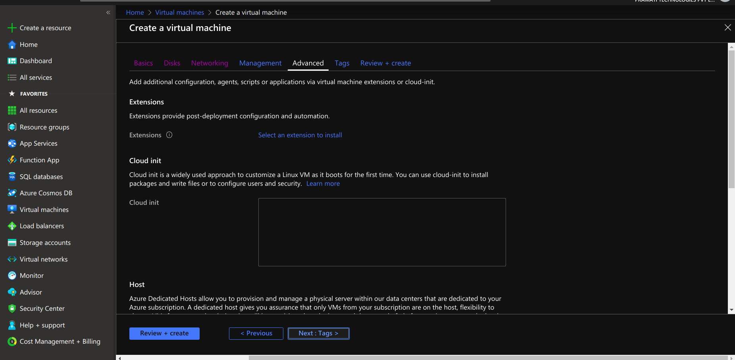The width and height of the screenshot is (735, 360).
Task: Click the vertical scrollbar down arrow
Action: (x=731, y=310)
